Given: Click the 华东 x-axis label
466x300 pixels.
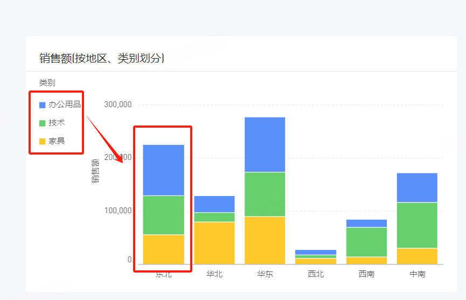Looking at the screenshot, I should pos(265,274).
